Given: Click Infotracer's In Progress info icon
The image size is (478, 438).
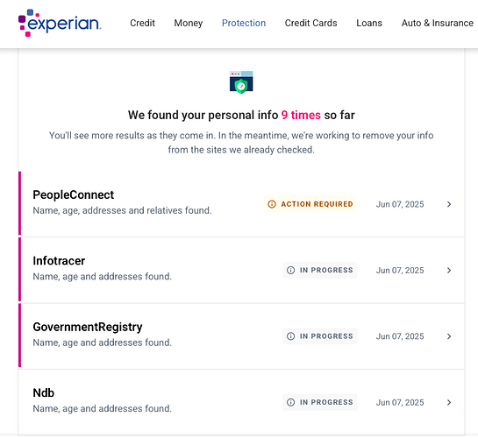Looking at the screenshot, I should pyautogui.click(x=291, y=271).
